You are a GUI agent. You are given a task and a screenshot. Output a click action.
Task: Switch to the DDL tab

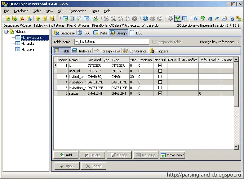[136, 33]
